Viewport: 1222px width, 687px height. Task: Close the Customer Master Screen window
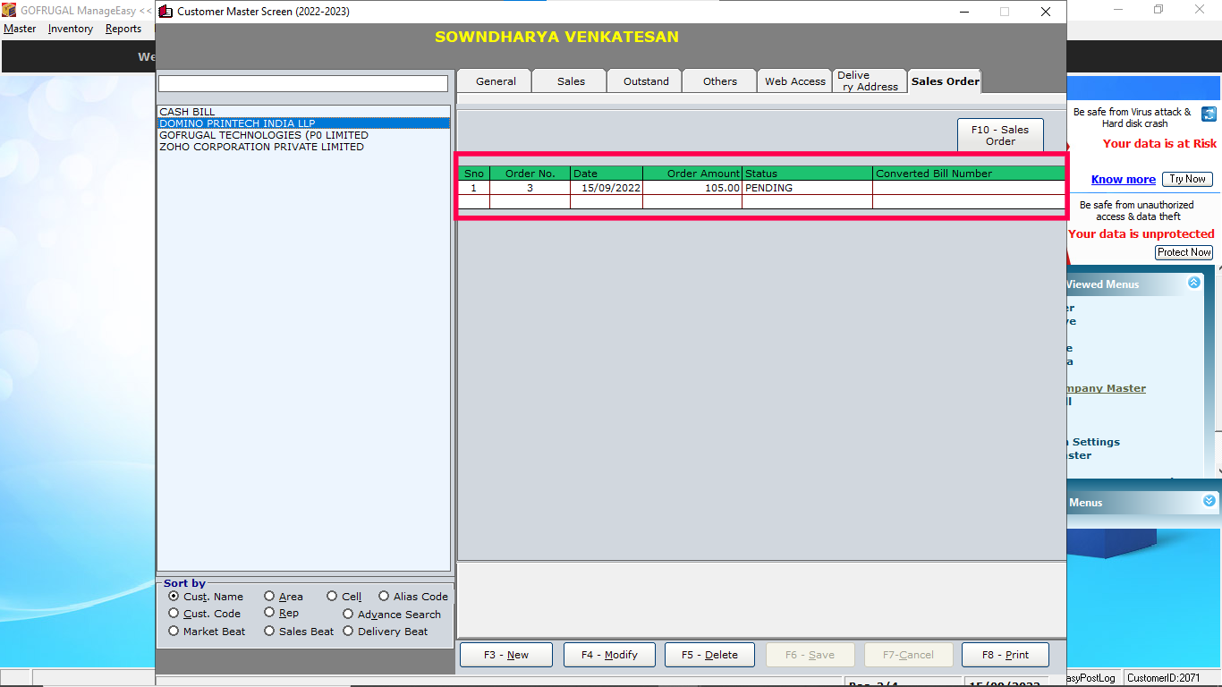point(1045,12)
